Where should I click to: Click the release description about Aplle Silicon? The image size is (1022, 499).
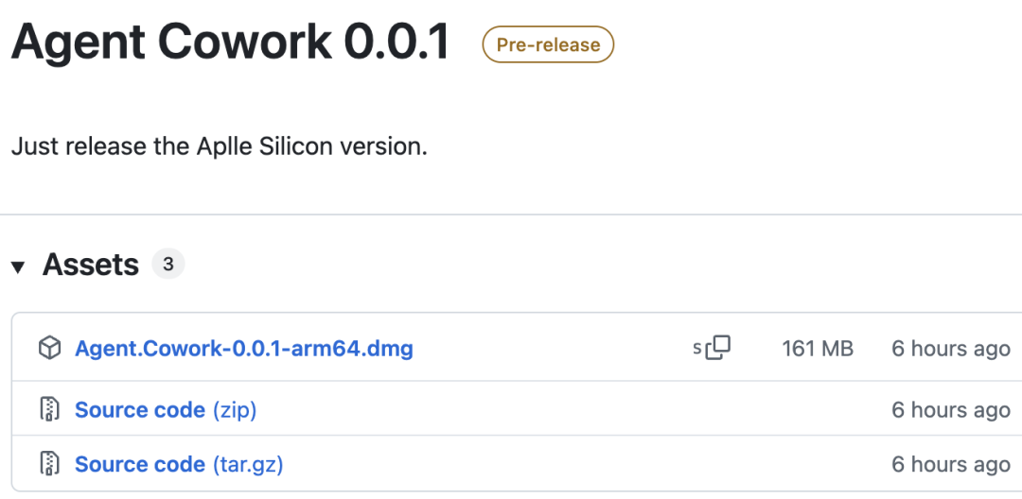click(x=220, y=147)
